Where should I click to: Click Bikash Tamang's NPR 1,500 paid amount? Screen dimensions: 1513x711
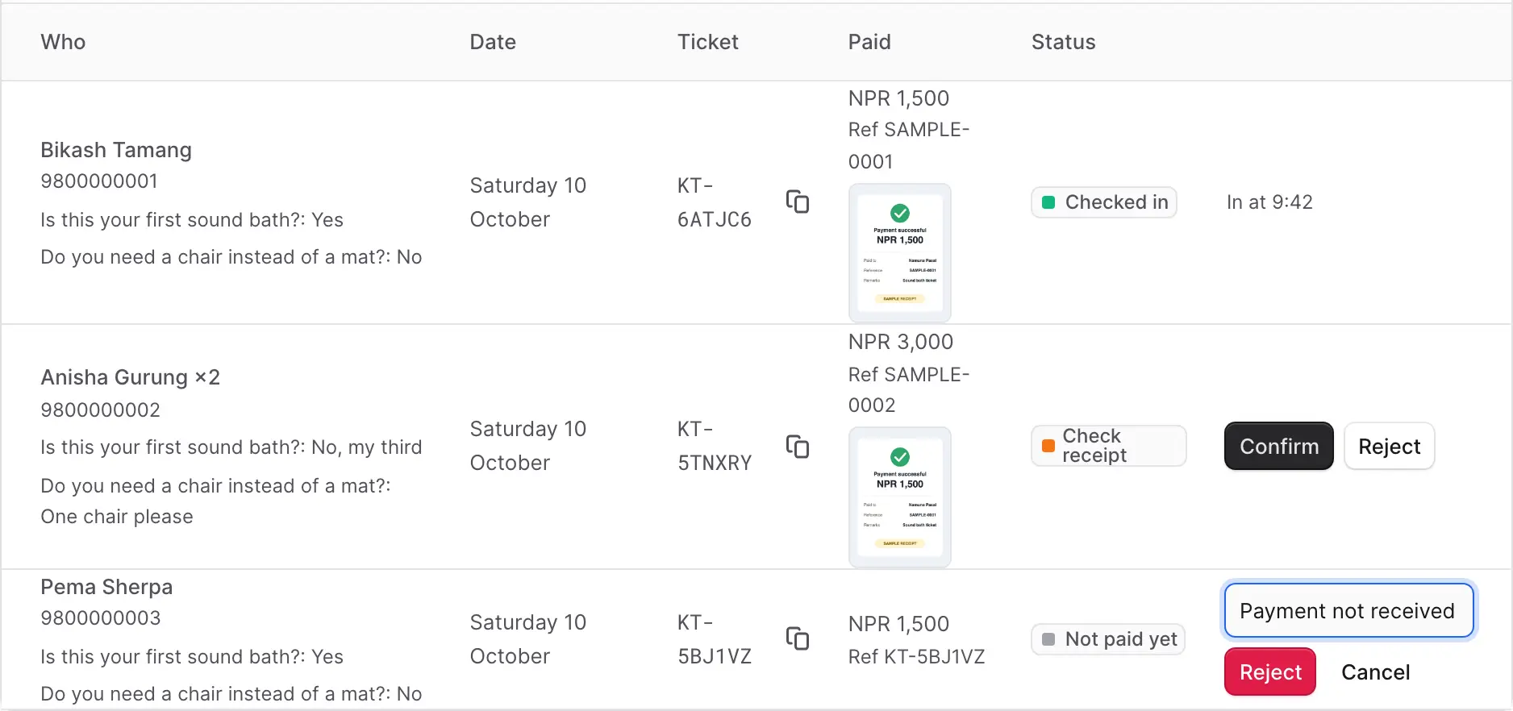(x=898, y=98)
